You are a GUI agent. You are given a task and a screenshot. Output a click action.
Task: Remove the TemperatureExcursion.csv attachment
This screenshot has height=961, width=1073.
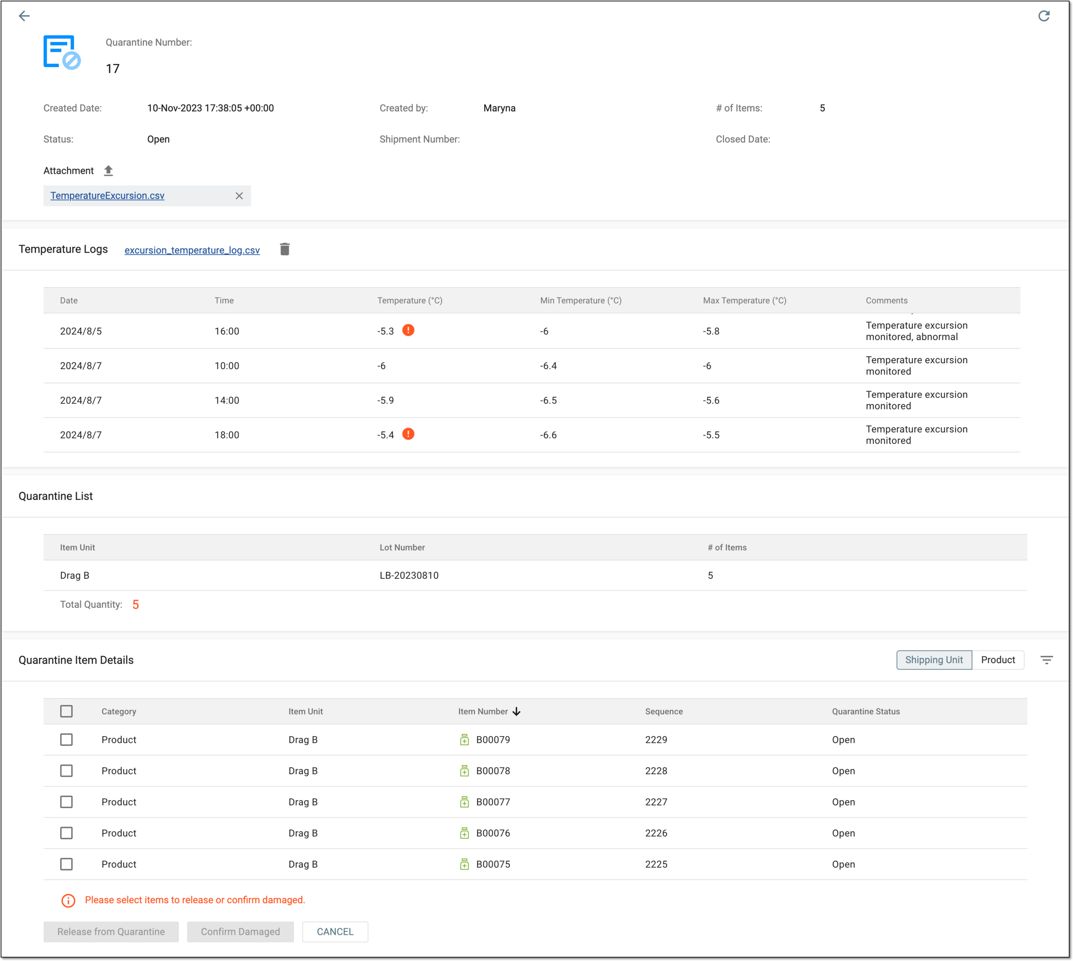point(239,196)
